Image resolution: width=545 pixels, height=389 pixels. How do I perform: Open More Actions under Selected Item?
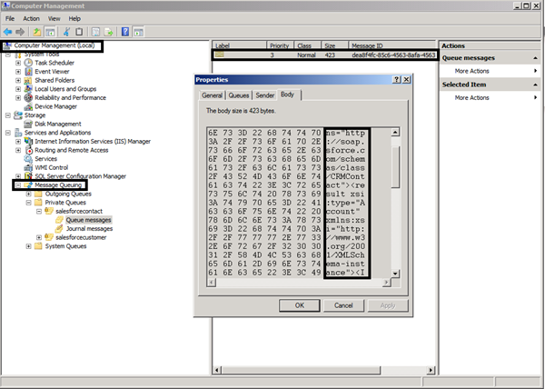coord(471,97)
